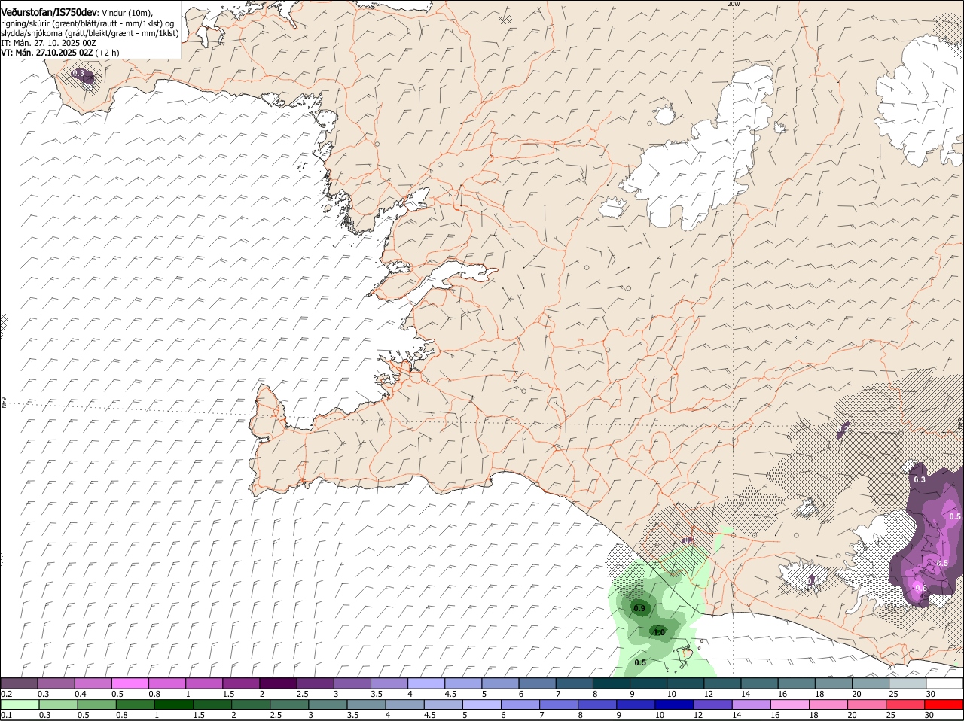Click the 20W longitude label
The height and width of the screenshot is (721, 964).
(x=734, y=4)
